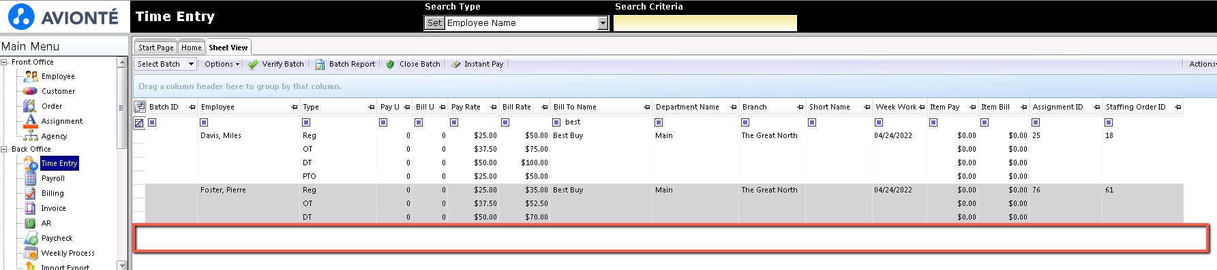Collapse the Back Office tree node
The width and height of the screenshot is (1217, 270).
point(4,149)
